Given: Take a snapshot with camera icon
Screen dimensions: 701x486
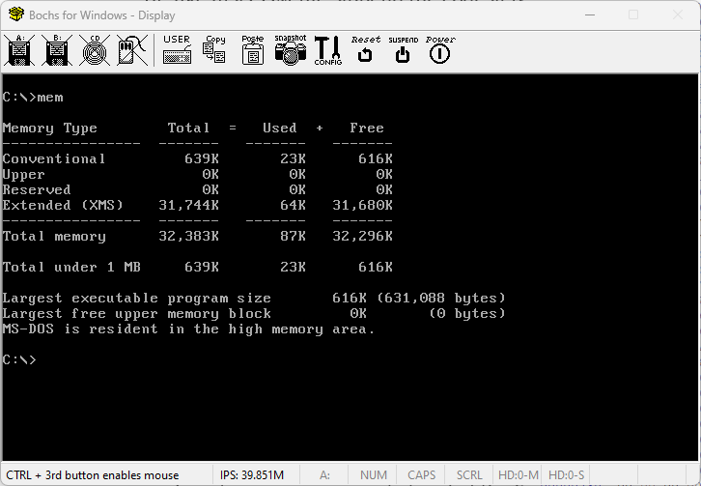Looking at the screenshot, I should click(x=291, y=50).
